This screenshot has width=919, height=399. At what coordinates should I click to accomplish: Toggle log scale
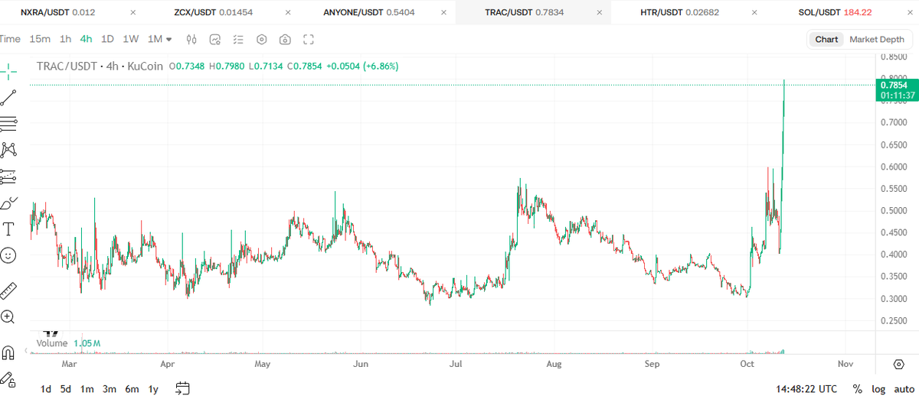(878, 389)
